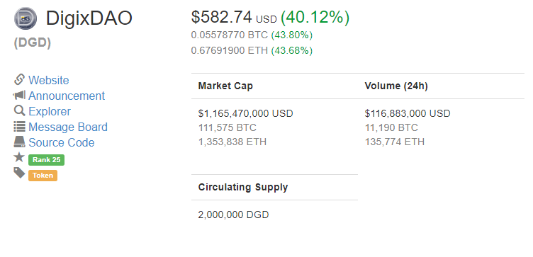Viewport: 533px width, 257px height.
Task: Click the orange Token badge
Action: (43, 176)
